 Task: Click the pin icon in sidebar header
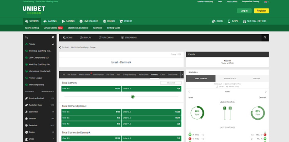(53, 37)
